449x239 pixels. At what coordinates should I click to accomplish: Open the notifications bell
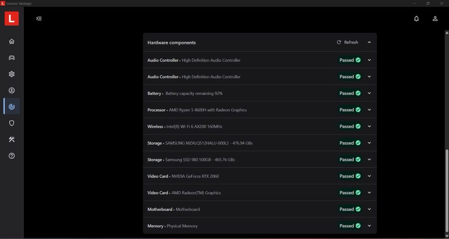tap(416, 18)
